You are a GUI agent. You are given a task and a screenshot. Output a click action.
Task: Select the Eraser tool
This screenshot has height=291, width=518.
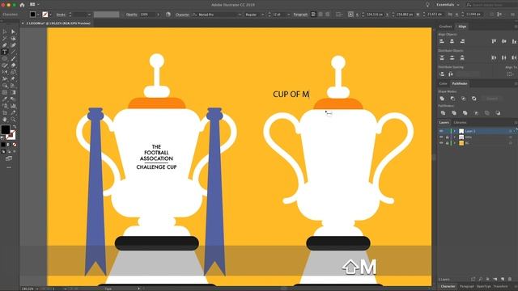(13, 65)
